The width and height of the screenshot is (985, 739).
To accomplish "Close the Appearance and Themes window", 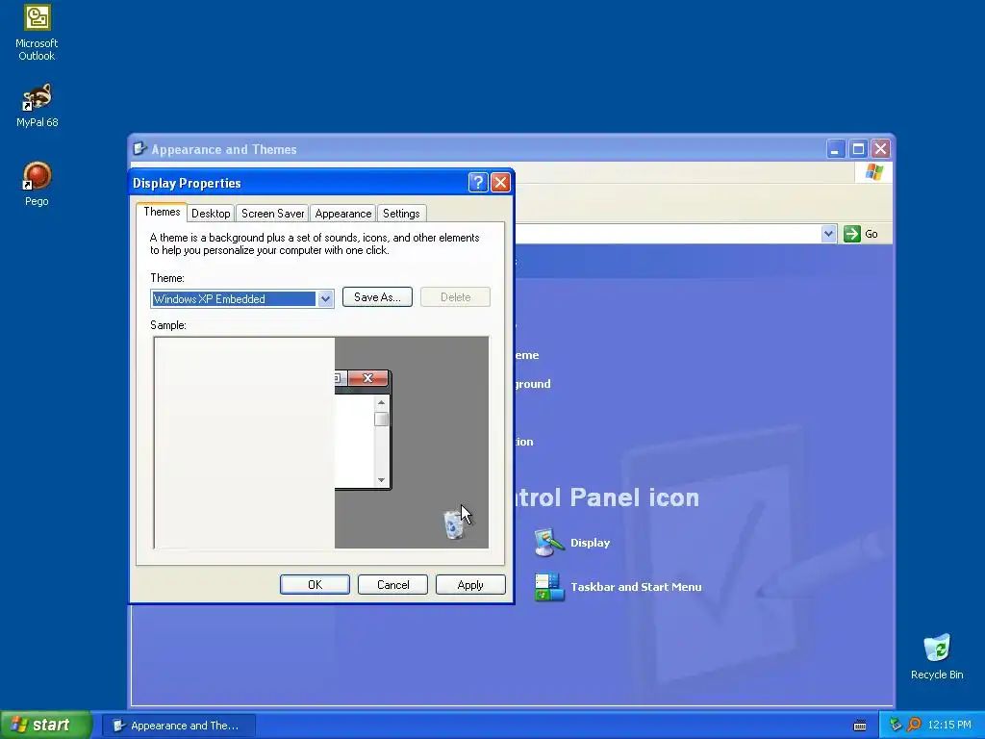I will pos(881,149).
